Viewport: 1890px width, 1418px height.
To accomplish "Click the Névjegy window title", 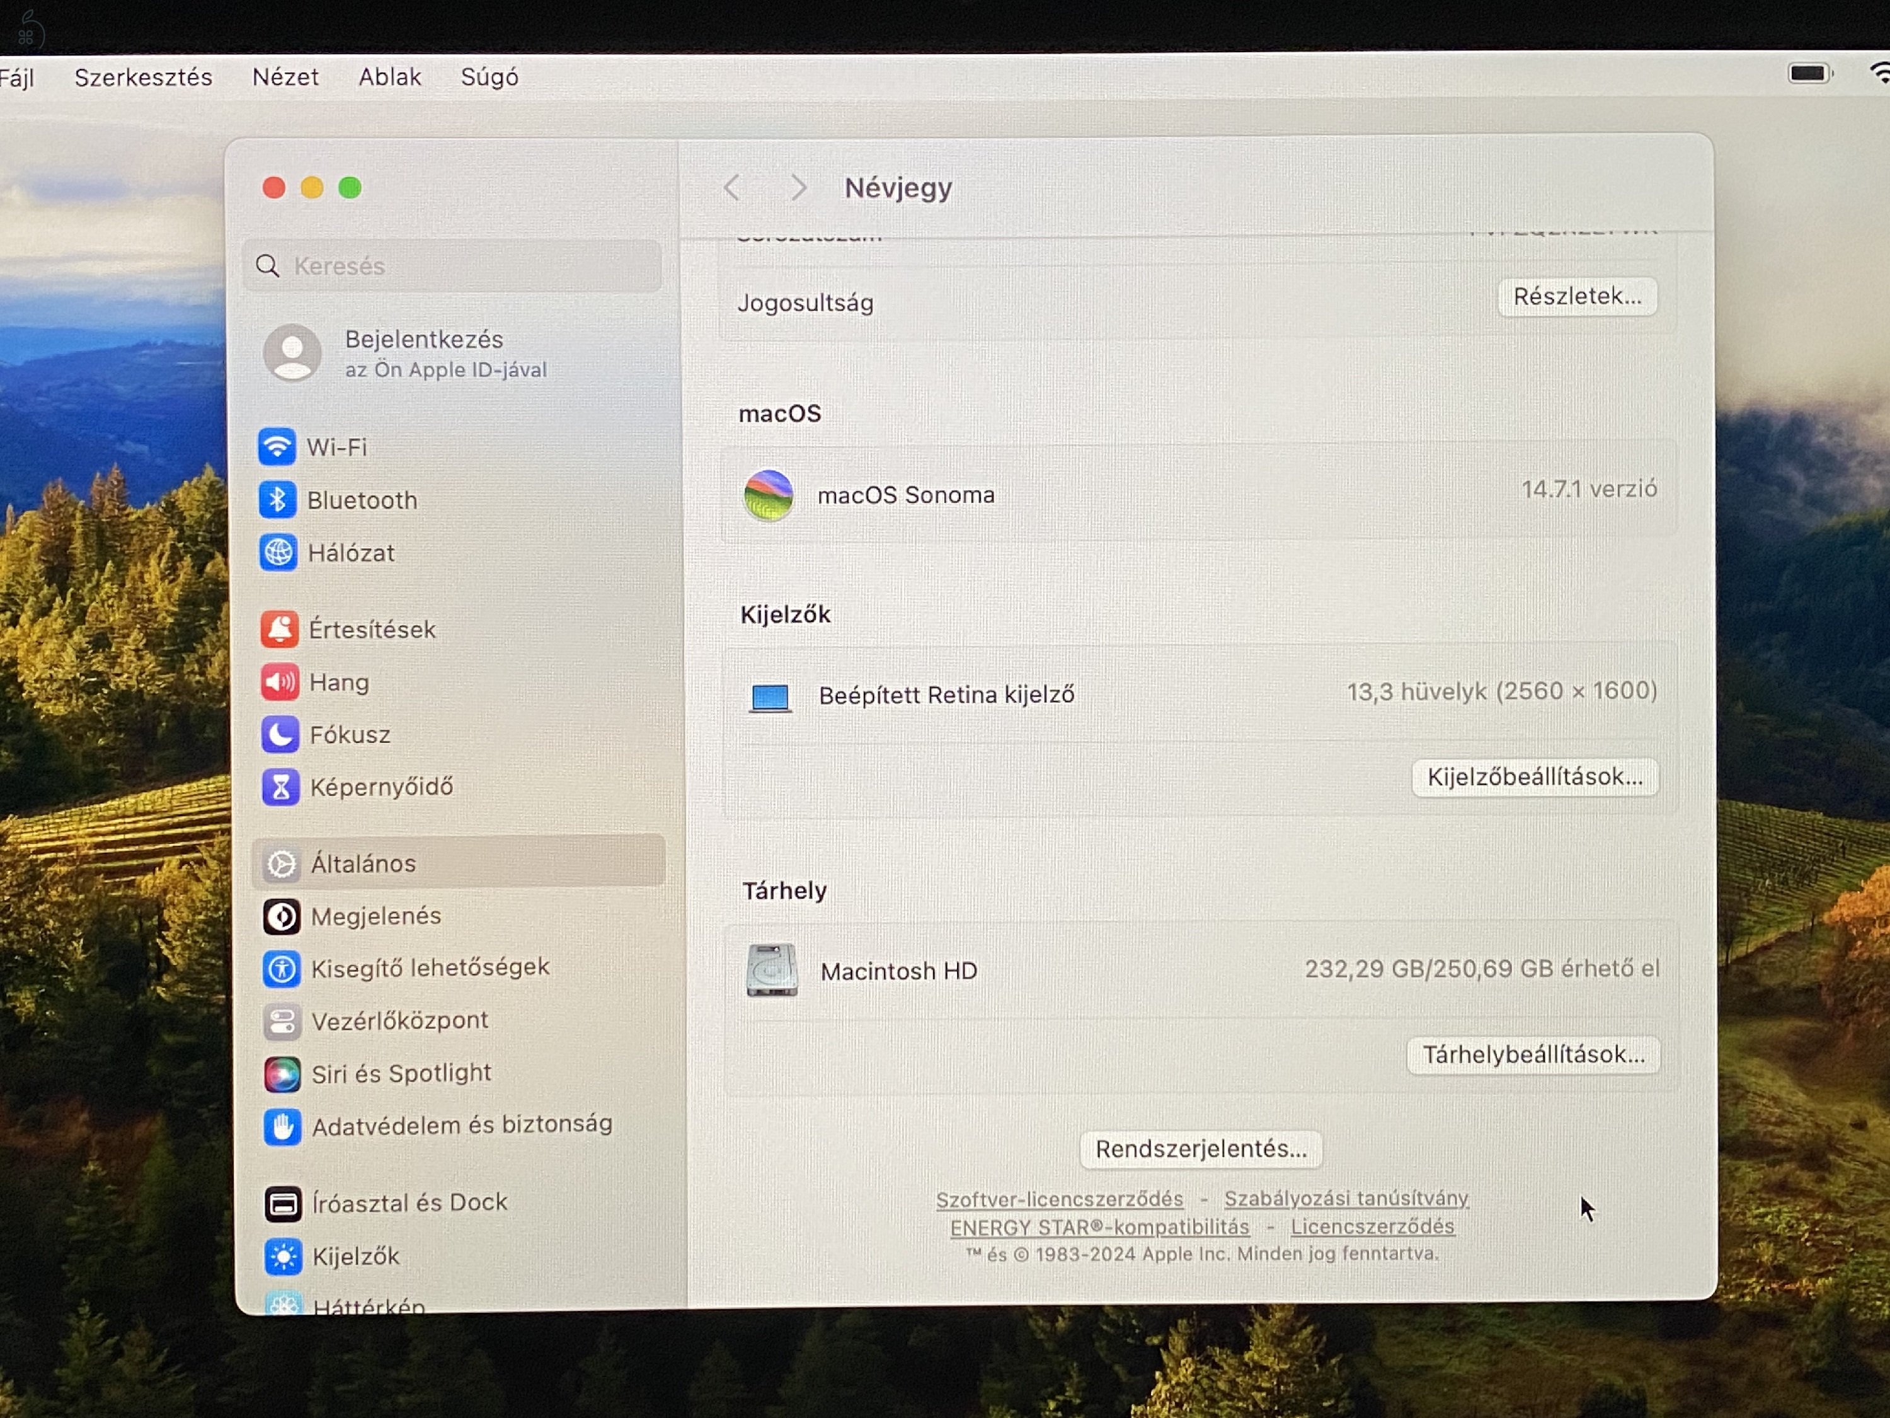I will coord(898,188).
